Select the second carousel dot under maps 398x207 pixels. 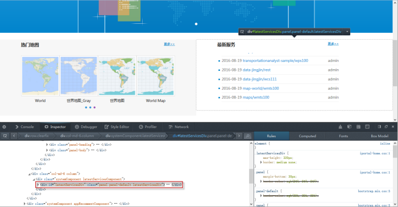click(x=90, y=108)
